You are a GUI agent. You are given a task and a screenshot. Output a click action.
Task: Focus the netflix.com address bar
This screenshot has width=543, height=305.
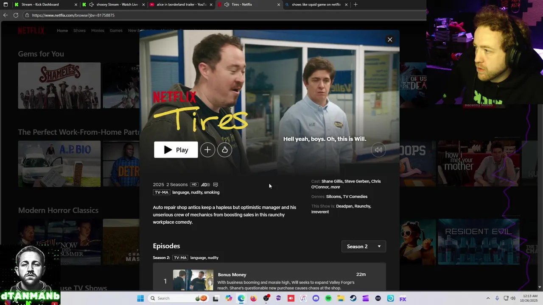pos(225,15)
